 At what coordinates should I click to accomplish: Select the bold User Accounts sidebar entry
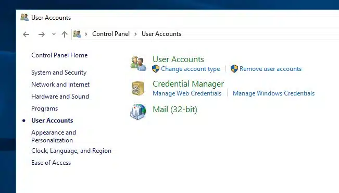pos(52,120)
